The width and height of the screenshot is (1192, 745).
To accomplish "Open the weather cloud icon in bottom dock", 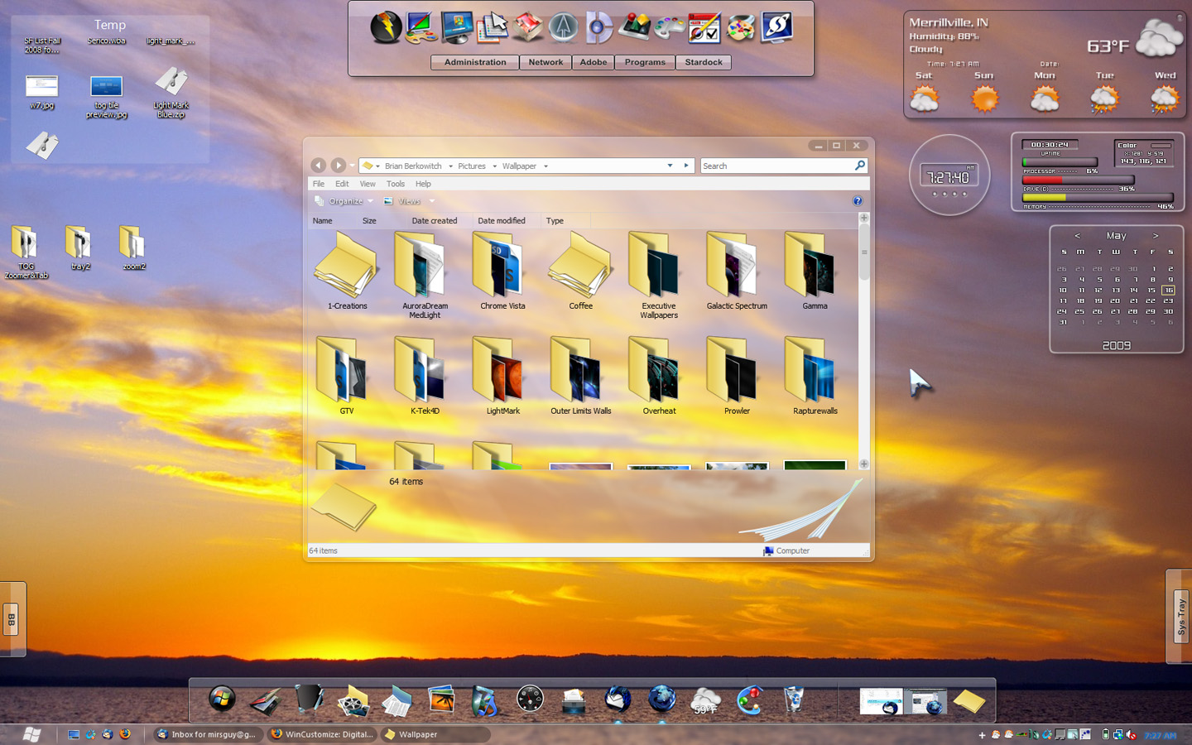I will 705,700.
